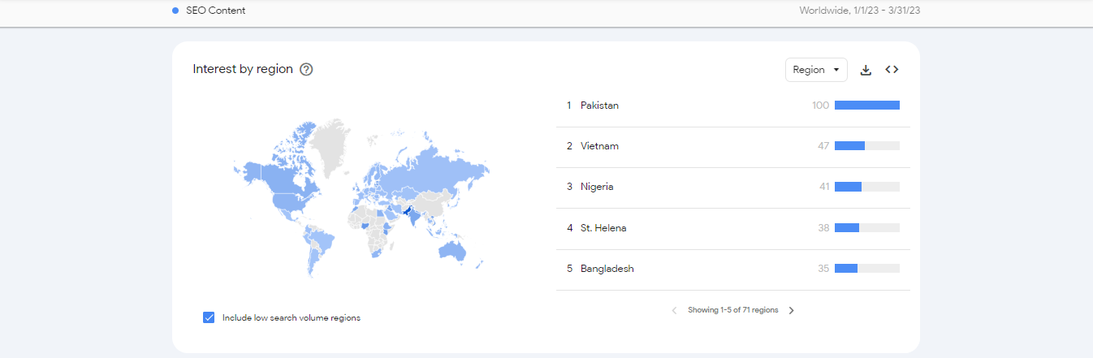This screenshot has height=358, width=1093.
Task: Open the Region dropdown
Action: 816,70
